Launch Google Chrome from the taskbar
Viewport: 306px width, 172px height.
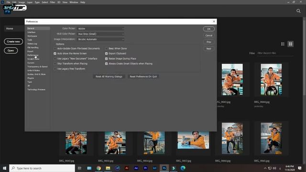(98, 168)
